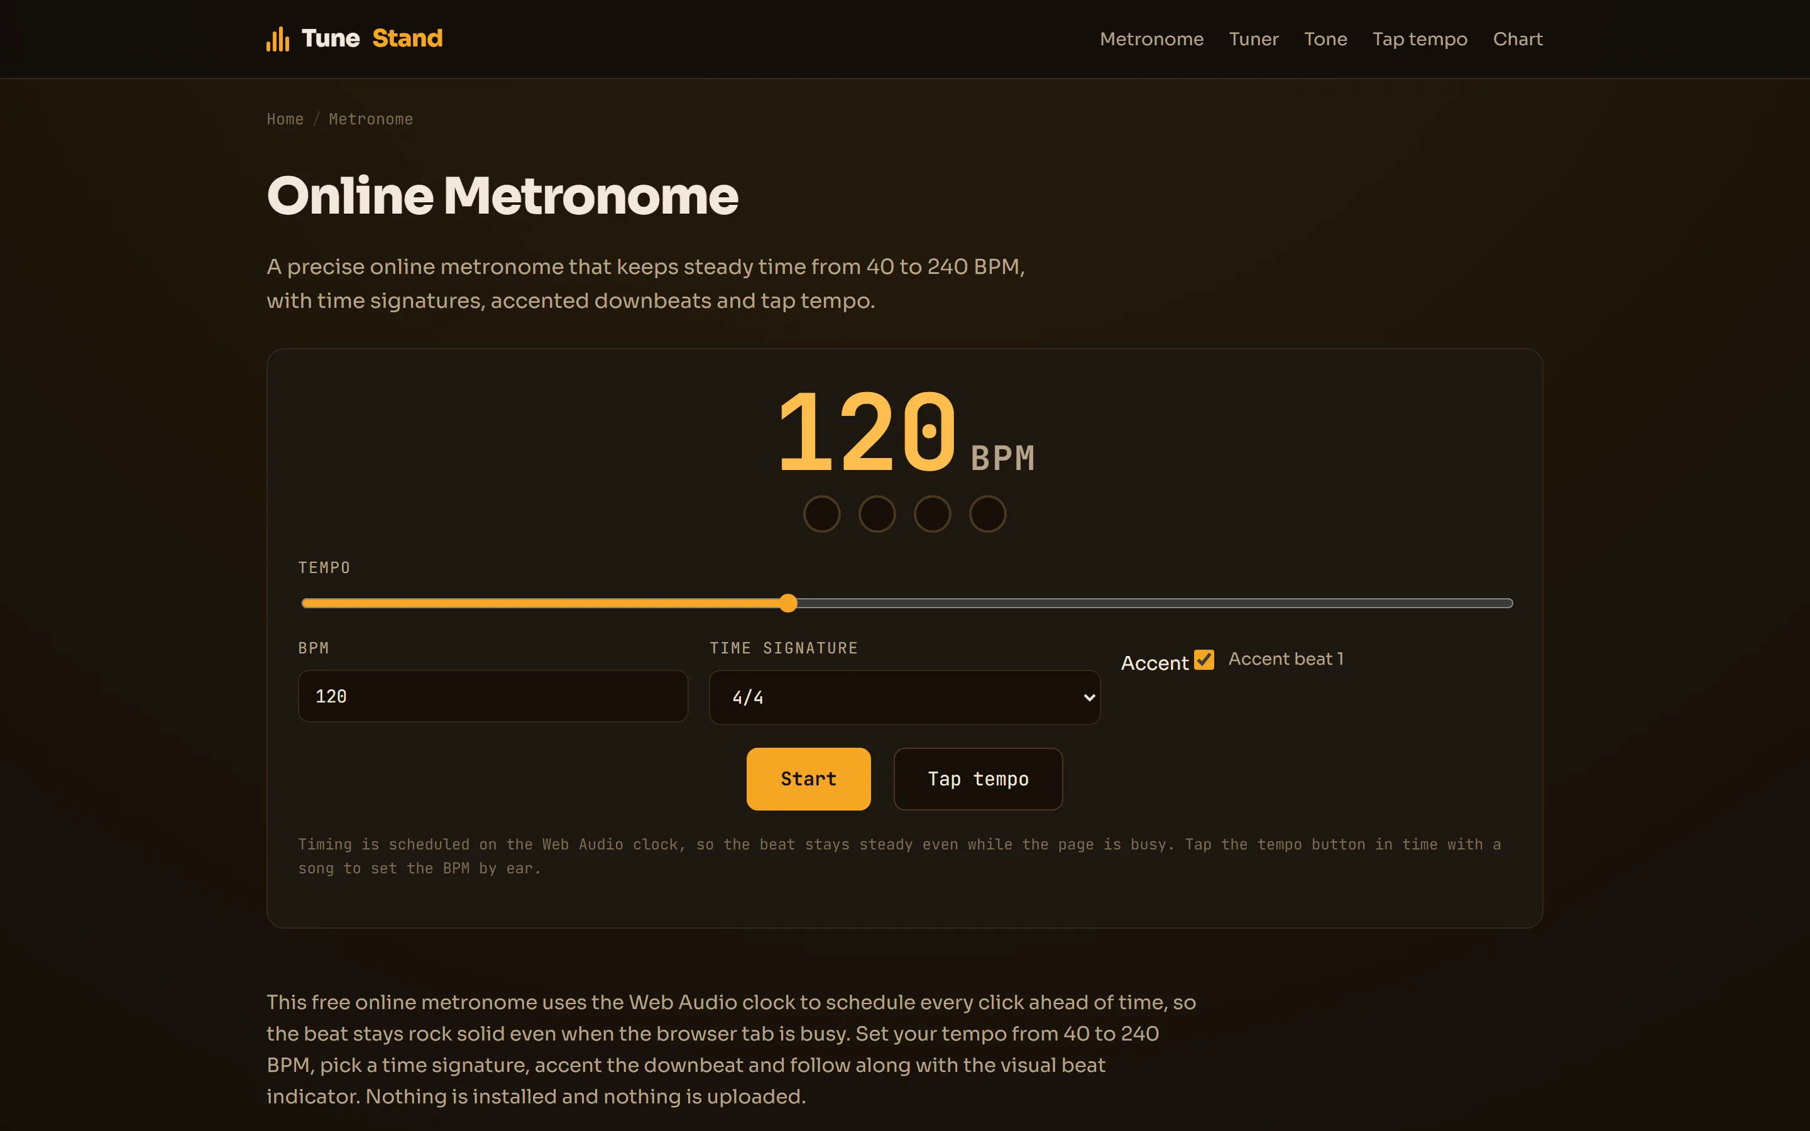1810x1131 pixels.
Task: Open Tap tempo in the top navigation
Action: click(x=1420, y=39)
